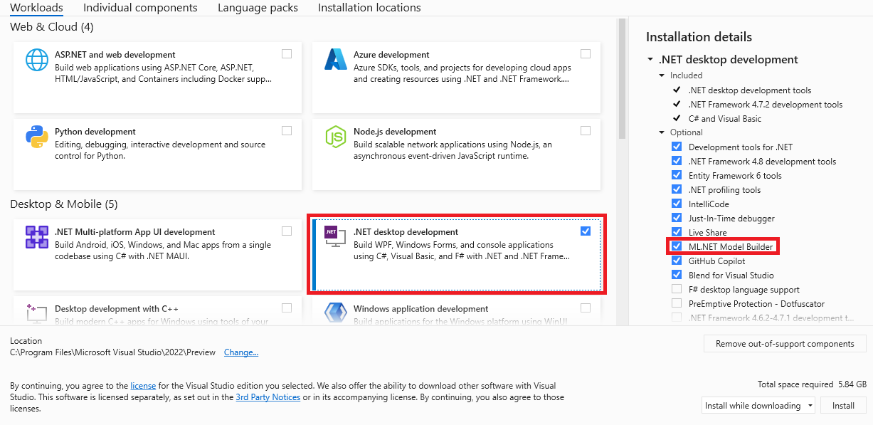Switch to the Individual components tab

tap(140, 8)
